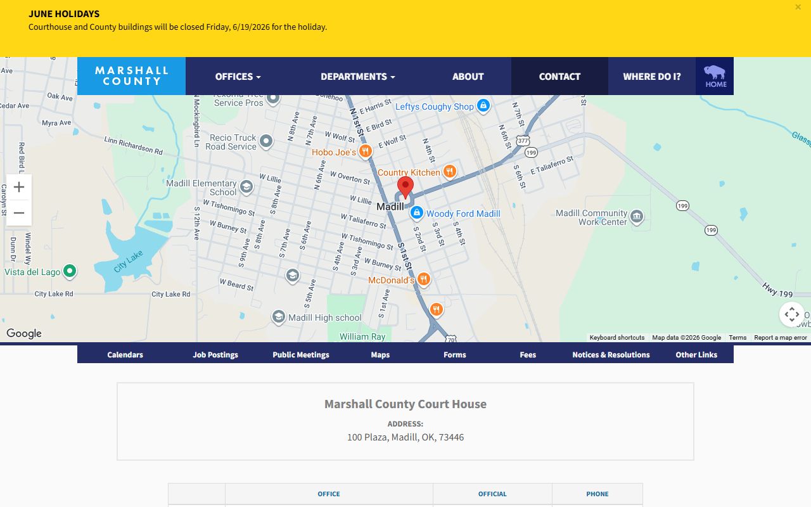The image size is (811, 507).
Task: Open the Maps tab
Action: (380, 355)
